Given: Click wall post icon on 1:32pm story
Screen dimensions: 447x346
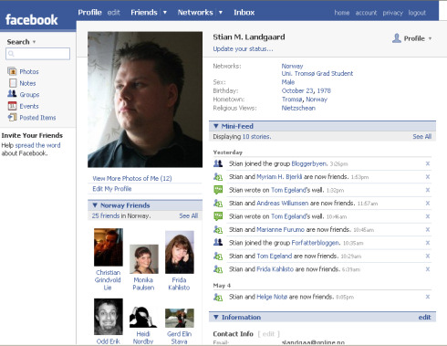Looking at the screenshot, I should (x=218, y=190).
